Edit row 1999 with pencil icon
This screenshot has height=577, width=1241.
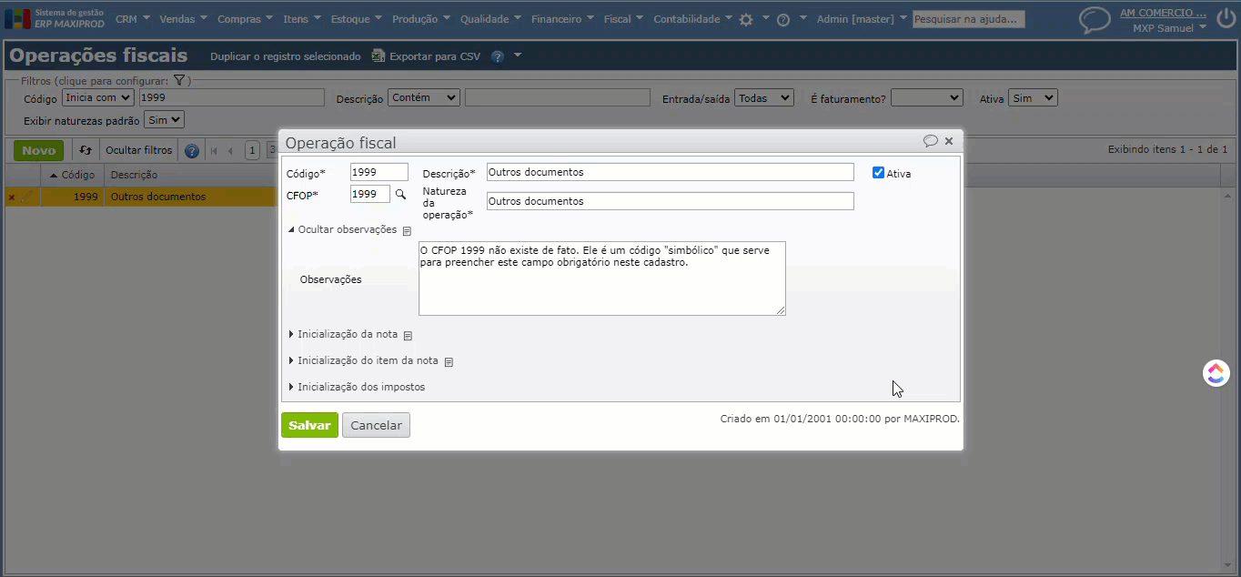click(x=26, y=197)
